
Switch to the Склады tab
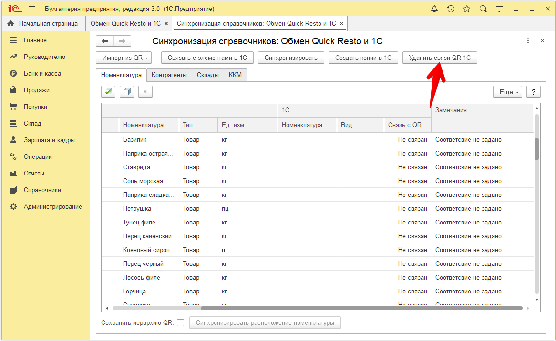pos(208,75)
